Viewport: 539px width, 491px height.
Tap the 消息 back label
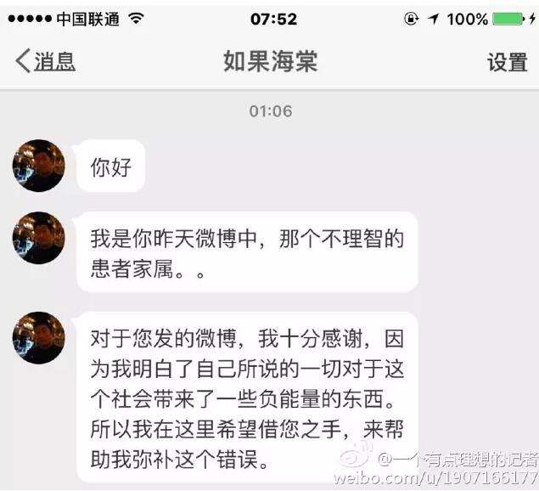coord(54,61)
